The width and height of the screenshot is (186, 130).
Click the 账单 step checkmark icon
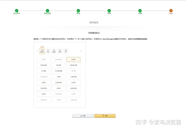coord(109,11)
